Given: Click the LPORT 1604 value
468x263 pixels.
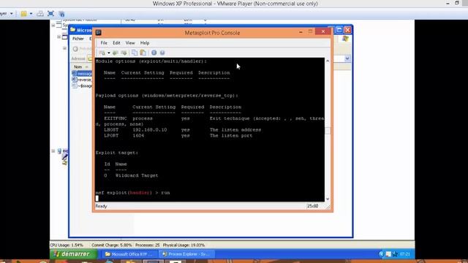Looking at the screenshot, I should (138, 136).
